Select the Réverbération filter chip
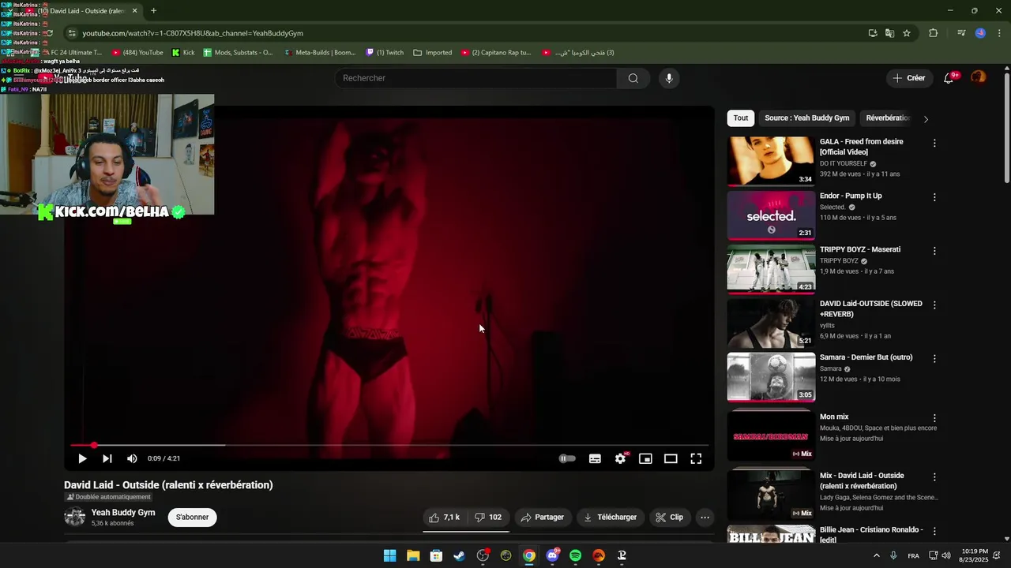The height and width of the screenshot is (568, 1011). coord(887,118)
